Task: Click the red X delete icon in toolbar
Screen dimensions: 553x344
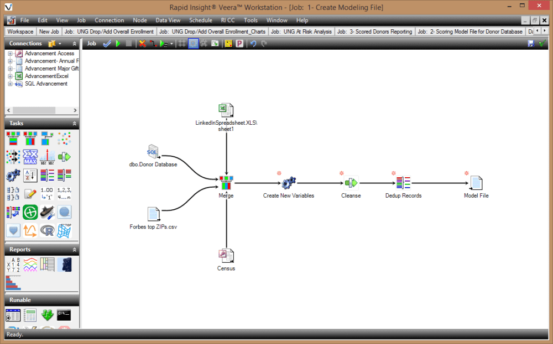Action: (142, 44)
